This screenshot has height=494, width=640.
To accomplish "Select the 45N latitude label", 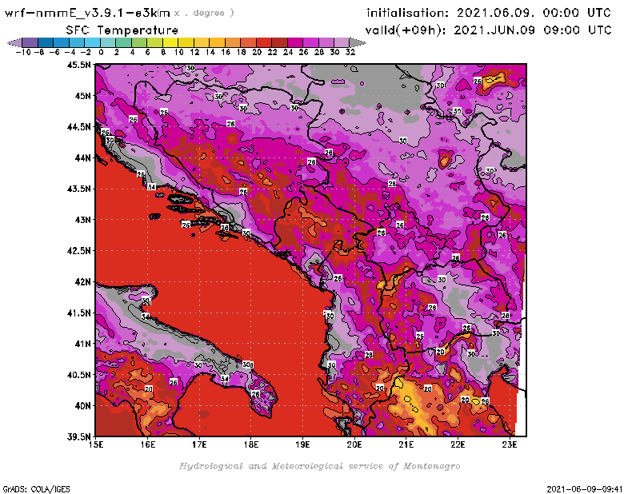I will tap(82, 96).
